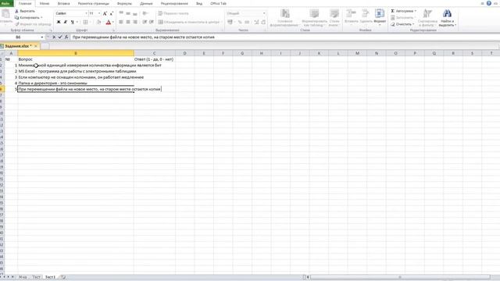The image size is (500, 281).
Task: Decrease font size with the small A button
Action: (x=111, y=13)
